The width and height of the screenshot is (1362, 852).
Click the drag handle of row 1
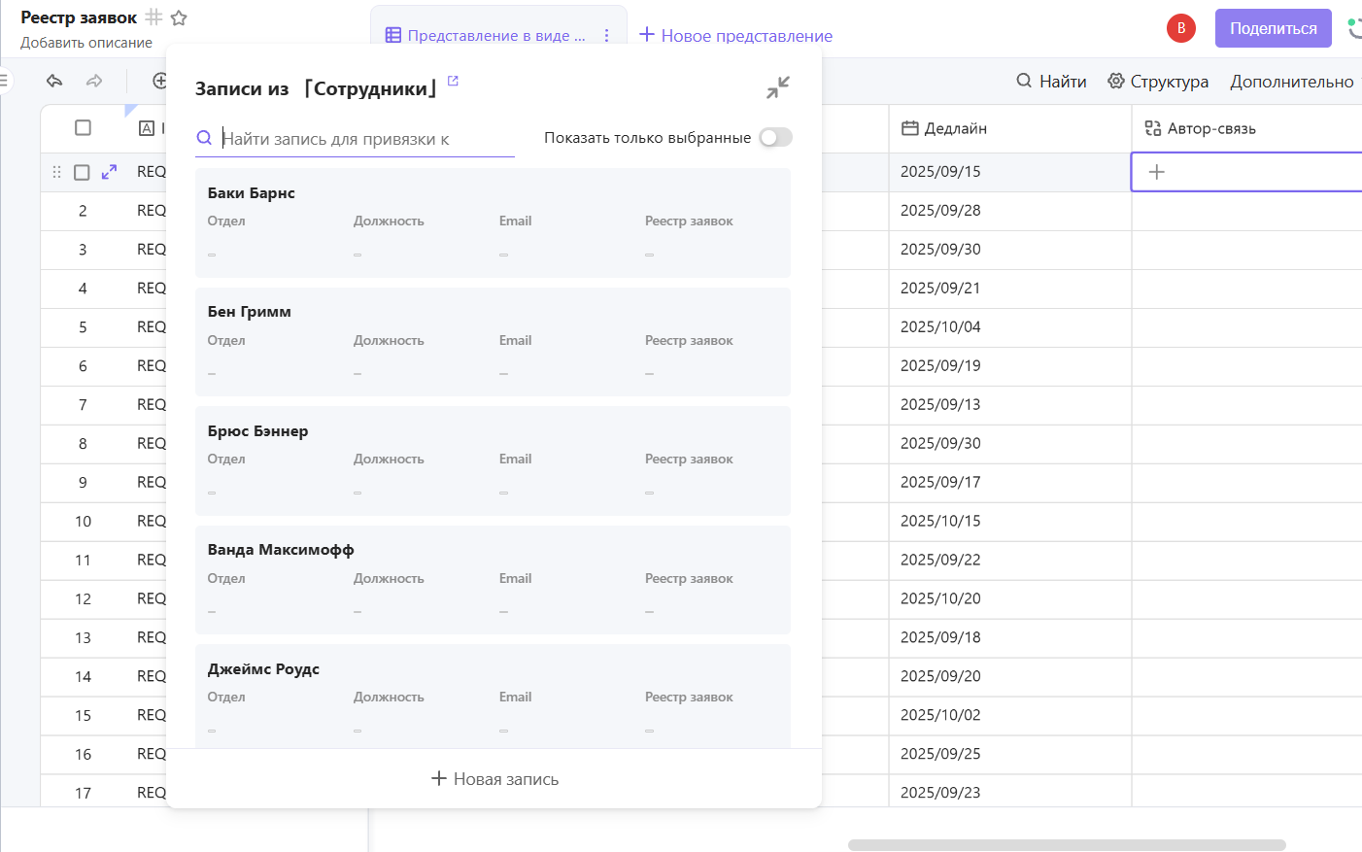tap(56, 172)
